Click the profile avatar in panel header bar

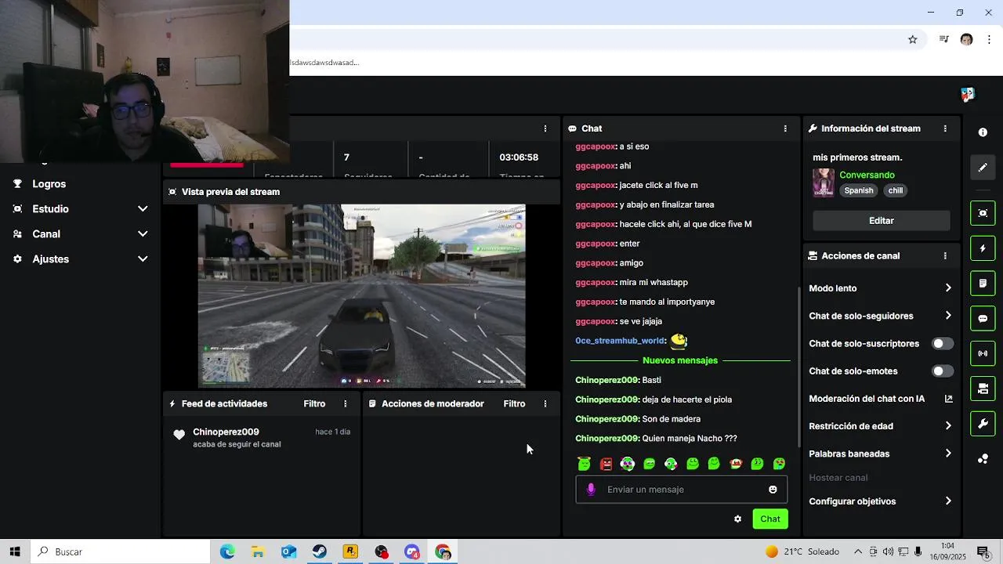click(x=967, y=95)
